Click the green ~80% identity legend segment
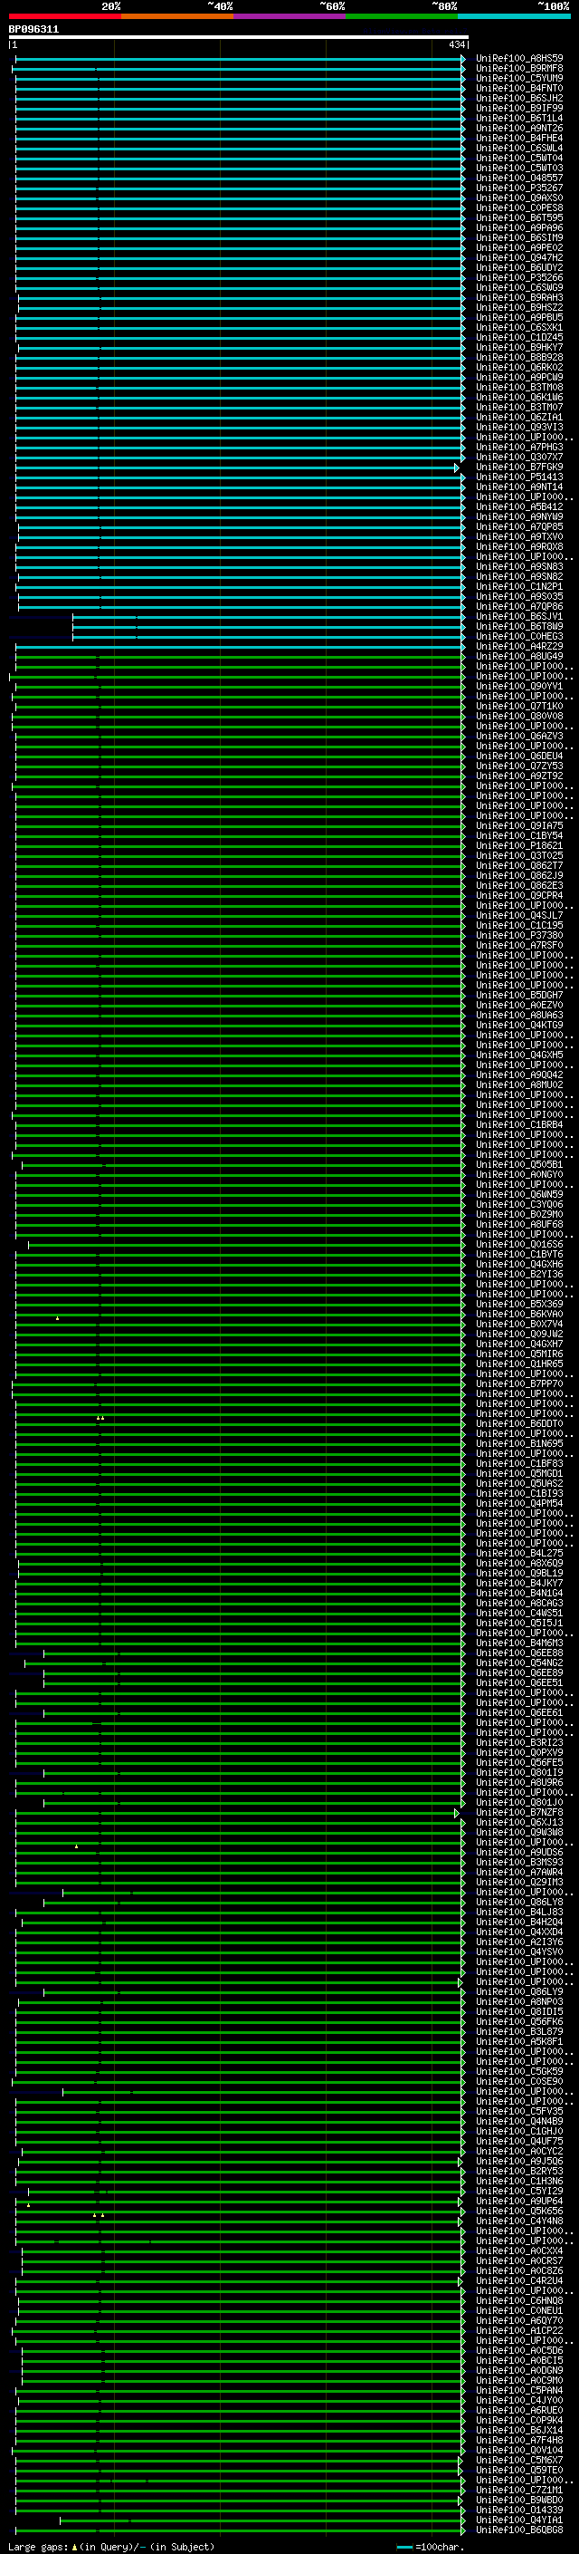Image resolution: width=579 pixels, height=2554 pixels. pyautogui.click(x=402, y=16)
